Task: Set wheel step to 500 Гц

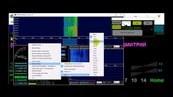Action: coord(97,46)
